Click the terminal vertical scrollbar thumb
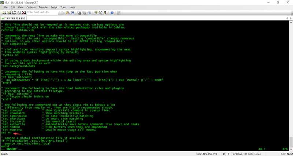This screenshot has height=156, width=293. pyautogui.click(x=291, y=142)
